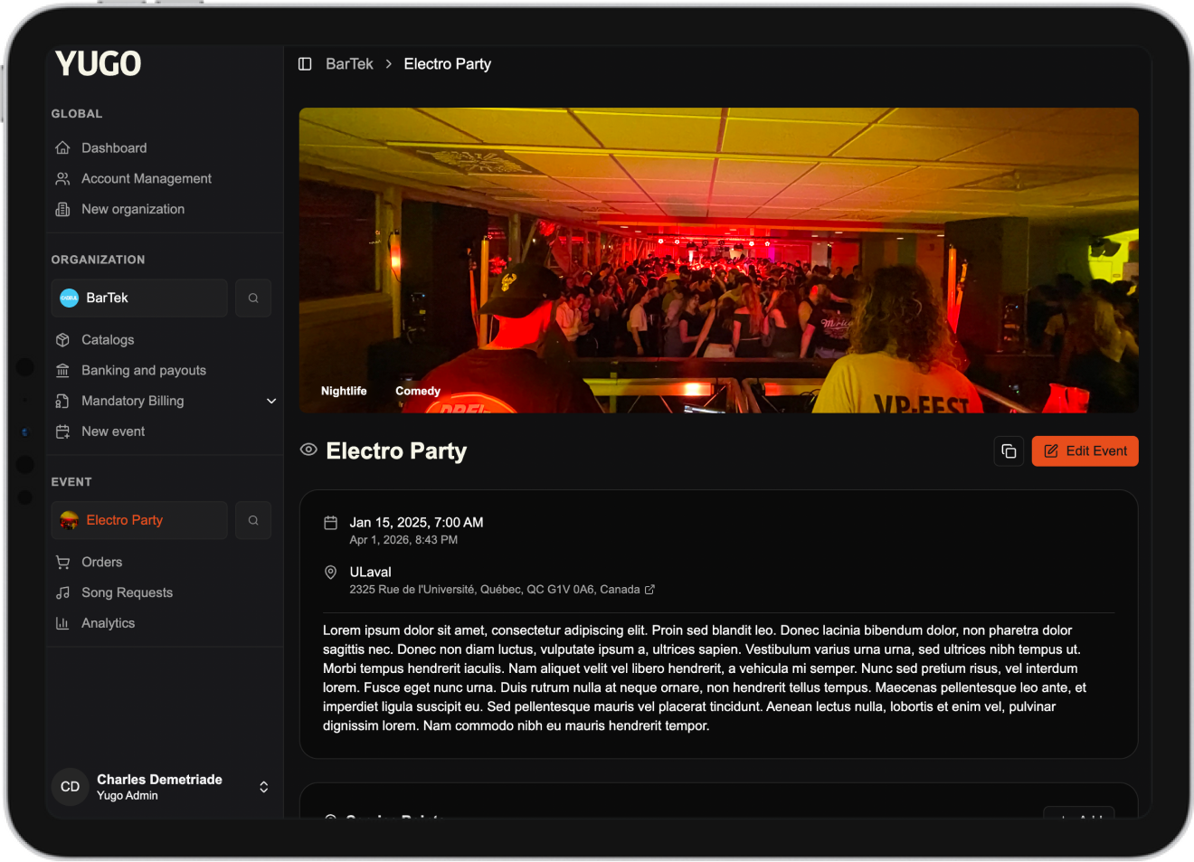Toggle event visibility eye icon
The width and height of the screenshot is (1194, 862).
308,450
